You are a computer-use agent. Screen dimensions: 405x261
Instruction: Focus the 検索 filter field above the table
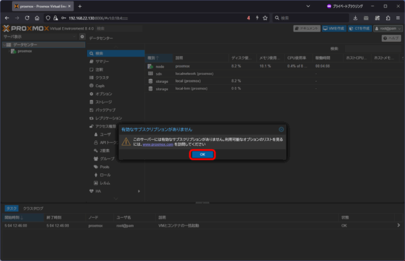(373, 49)
